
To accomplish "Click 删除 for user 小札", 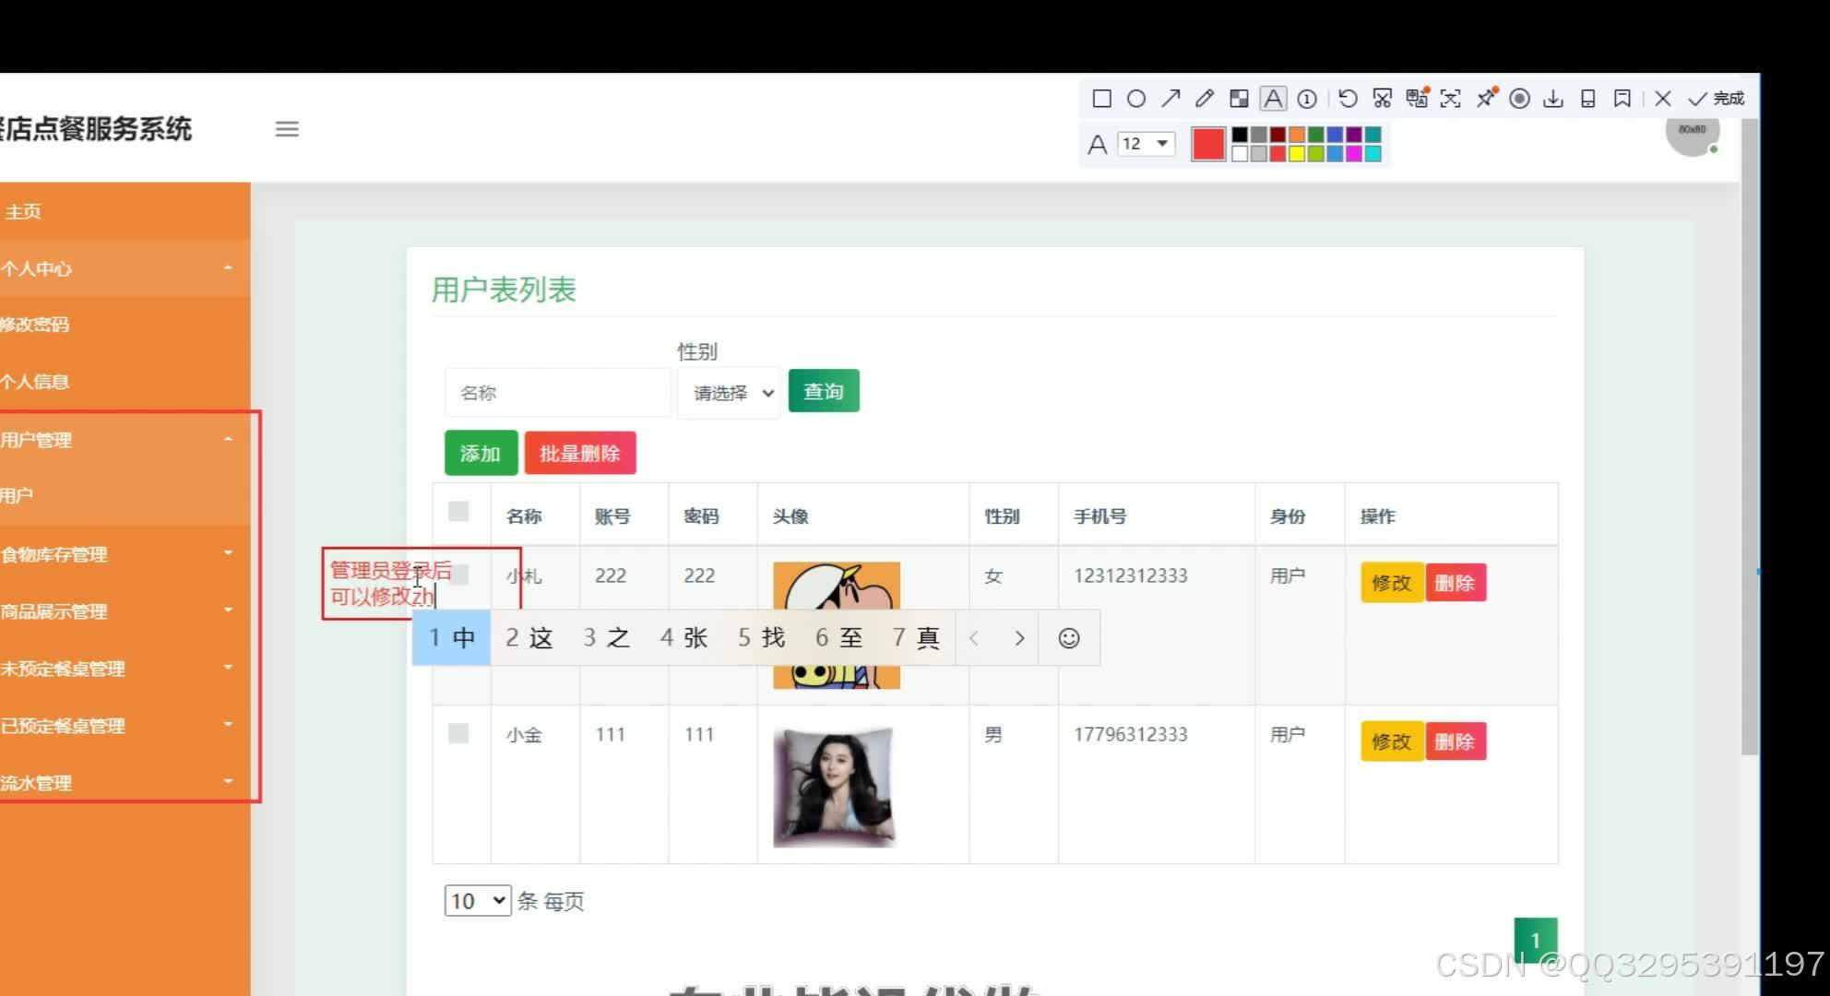I will pos(1456,583).
